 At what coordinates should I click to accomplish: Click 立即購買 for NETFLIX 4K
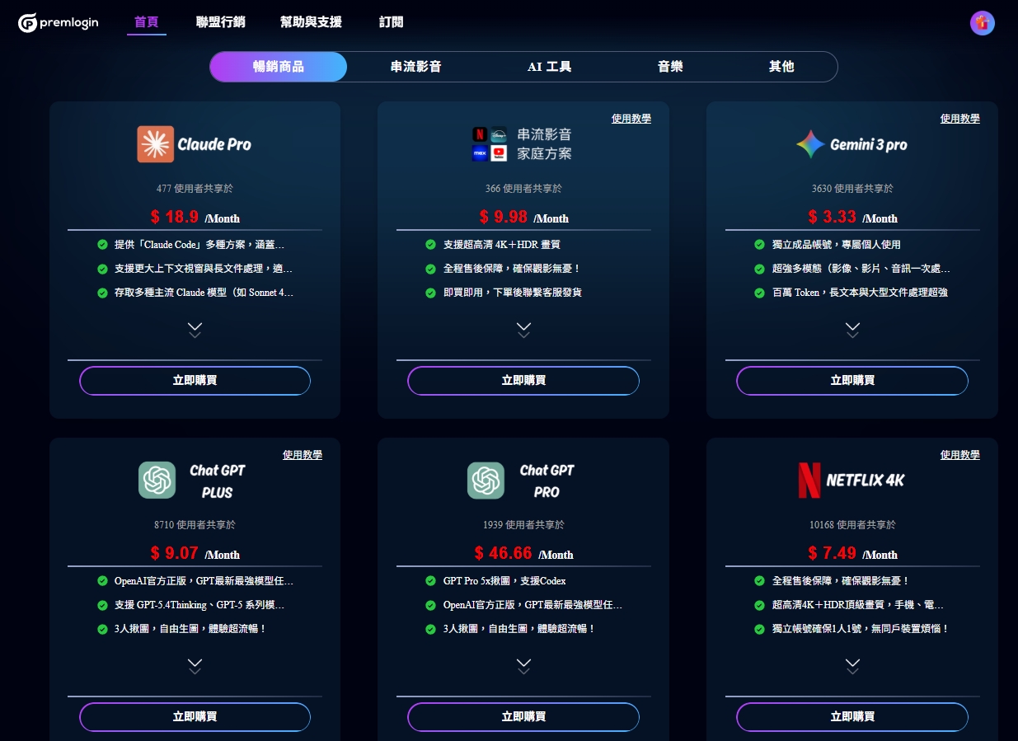point(852,717)
